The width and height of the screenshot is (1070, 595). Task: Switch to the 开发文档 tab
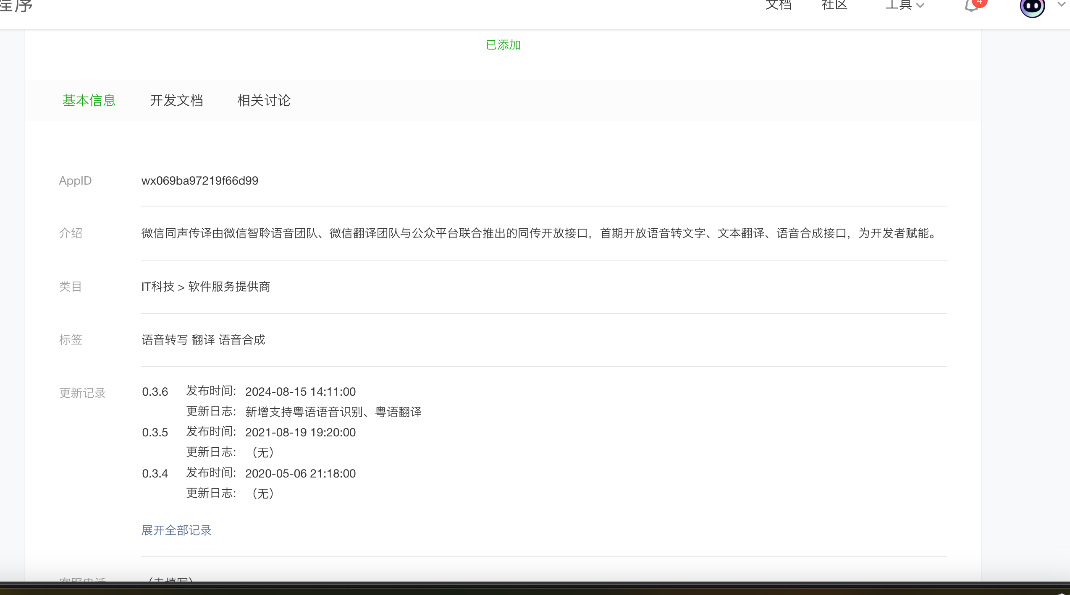coord(176,100)
